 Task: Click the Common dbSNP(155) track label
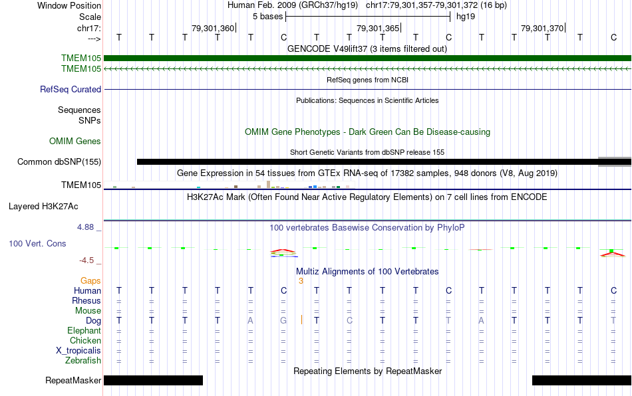(59, 161)
